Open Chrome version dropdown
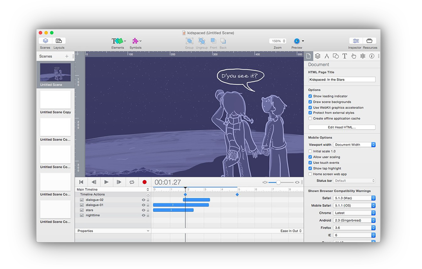The image size is (422, 269). [x=354, y=213]
